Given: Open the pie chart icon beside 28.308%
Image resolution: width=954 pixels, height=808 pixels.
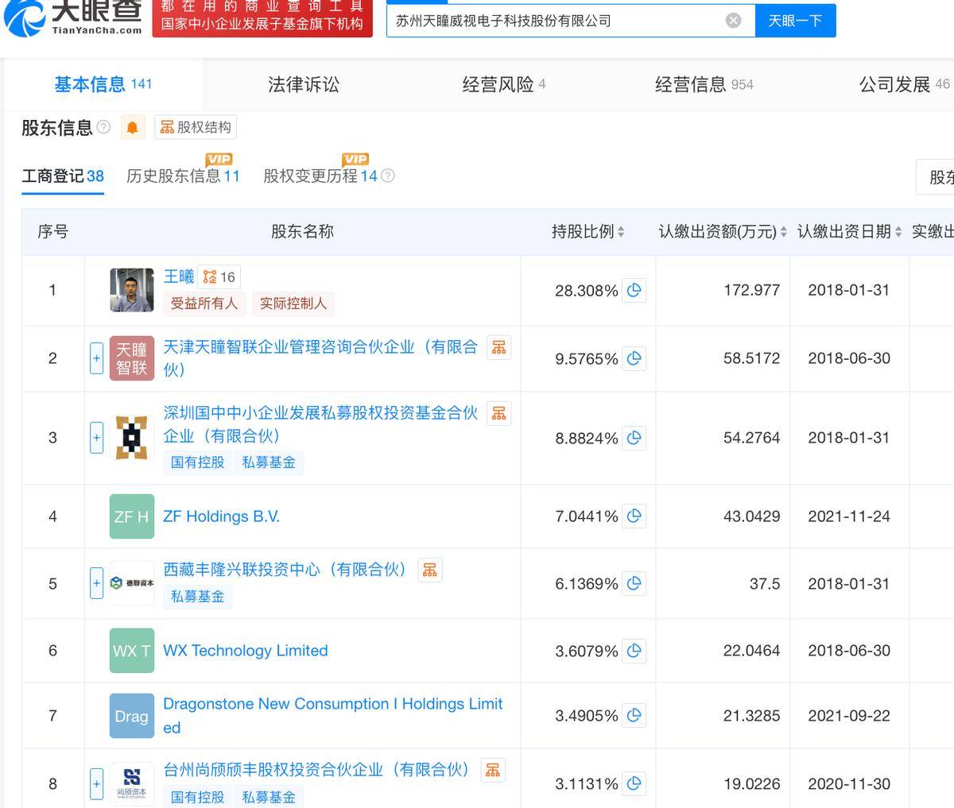Looking at the screenshot, I should tap(634, 291).
